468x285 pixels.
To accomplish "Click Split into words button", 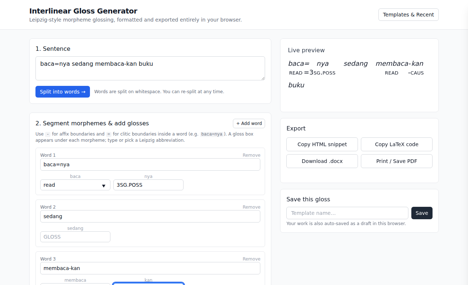I will click(x=63, y=92).
